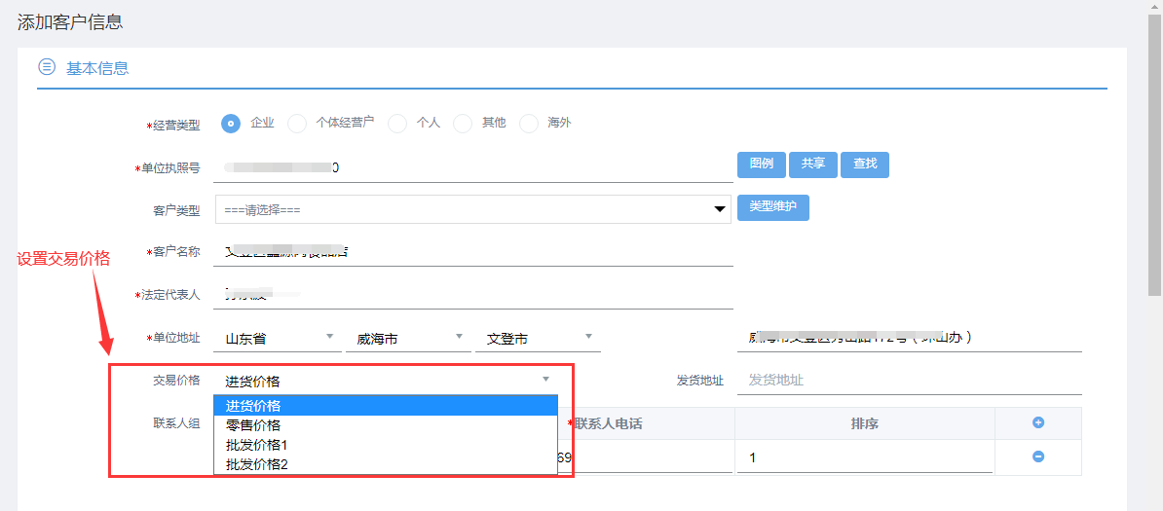The image size is (1163, 511).
Task: Click the basic info section list icon
Action: pyautogui.click(x=46, y=67)
